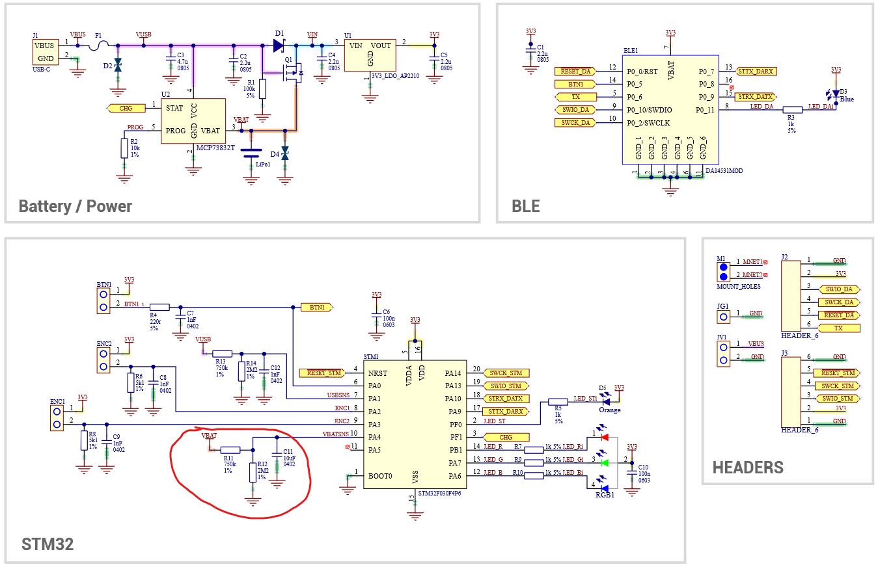Viewport: 878px width, 567px height.
Task: Click the TX port on header J2
Action: pyautogui.click(x=839, y=328)
